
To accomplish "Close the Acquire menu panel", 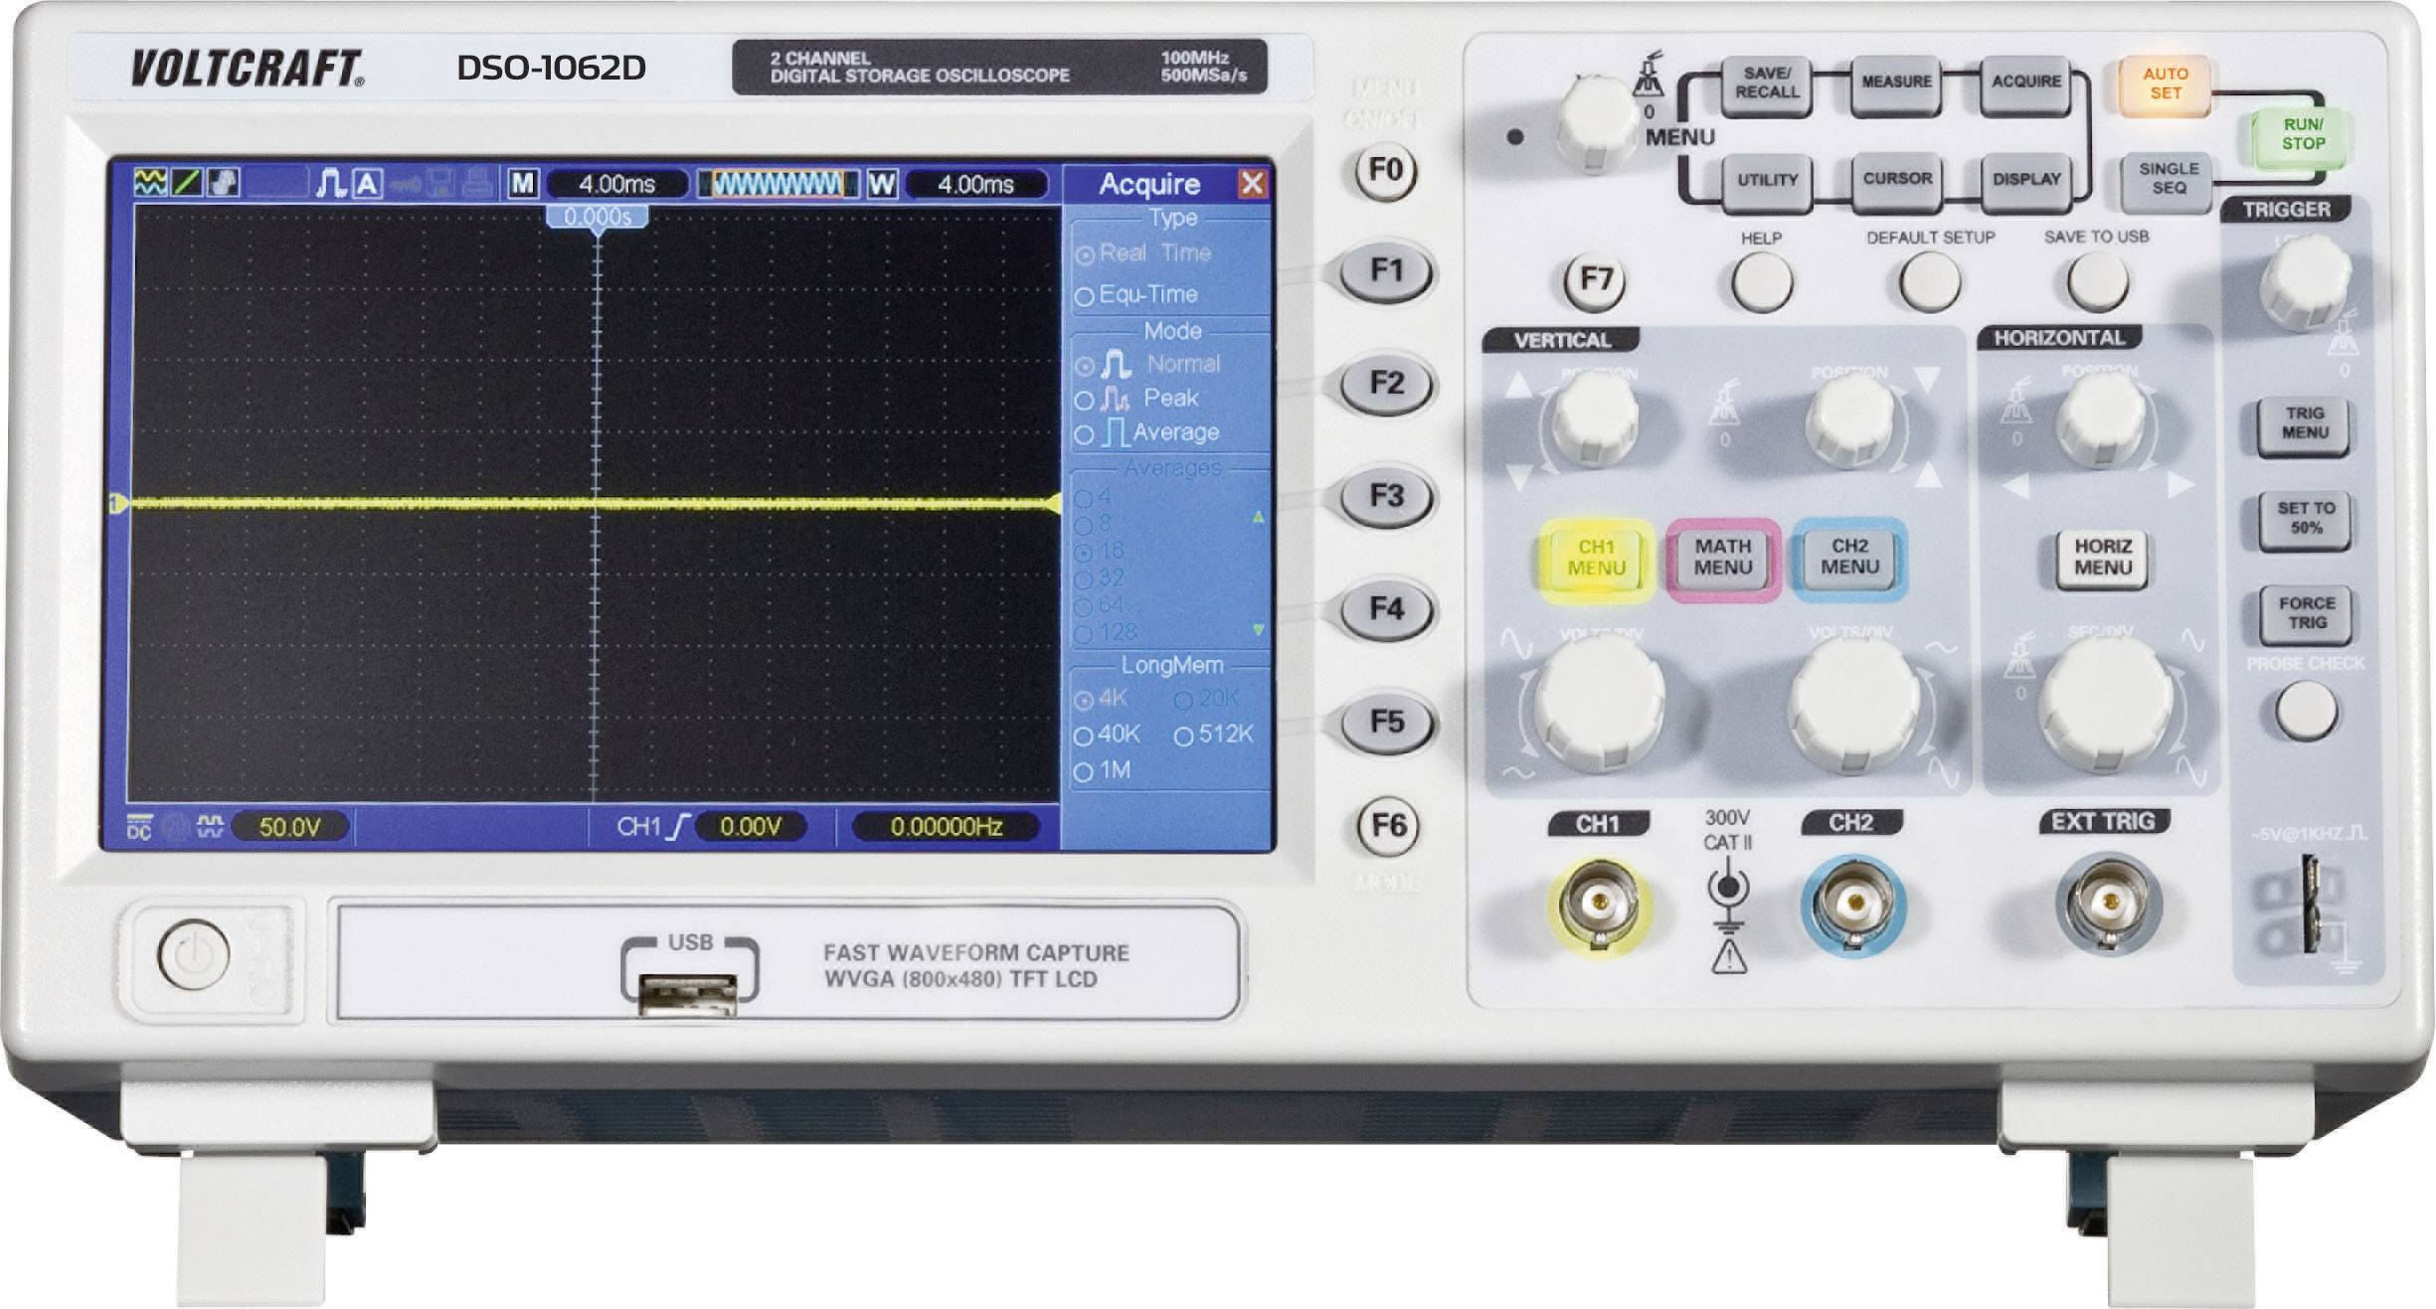I will [x=1252, y=184].
